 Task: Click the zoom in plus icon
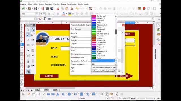(x=154, y=98)
